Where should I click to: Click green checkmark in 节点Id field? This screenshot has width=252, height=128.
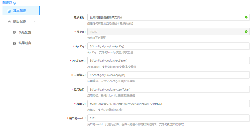[246, 32]
